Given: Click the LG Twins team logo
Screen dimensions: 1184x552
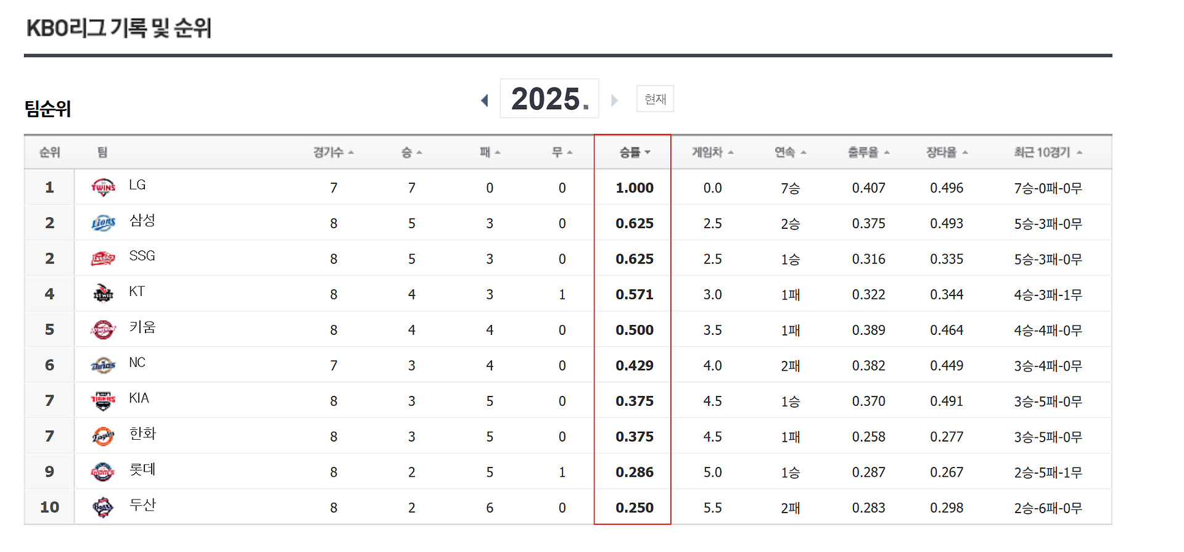Looking at the screenshot, I should (103, 187).
